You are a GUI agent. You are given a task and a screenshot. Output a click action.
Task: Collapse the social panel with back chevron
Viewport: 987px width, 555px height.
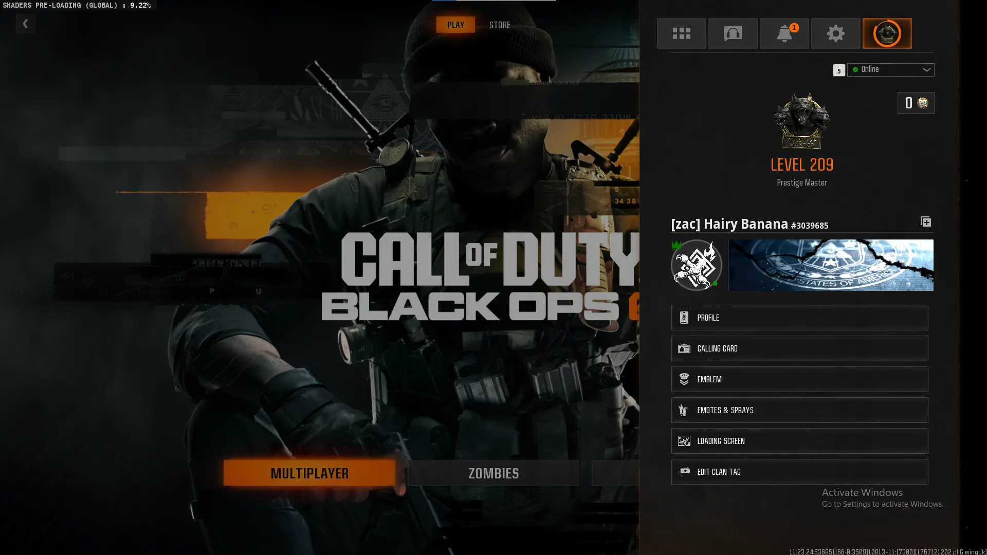point(25,23)
